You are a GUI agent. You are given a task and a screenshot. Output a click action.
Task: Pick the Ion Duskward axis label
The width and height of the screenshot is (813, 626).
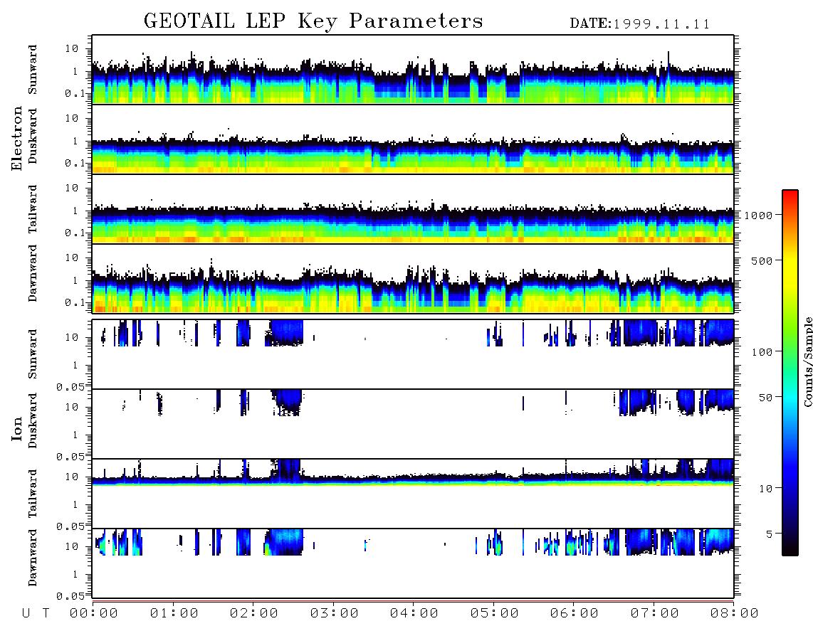33,420
